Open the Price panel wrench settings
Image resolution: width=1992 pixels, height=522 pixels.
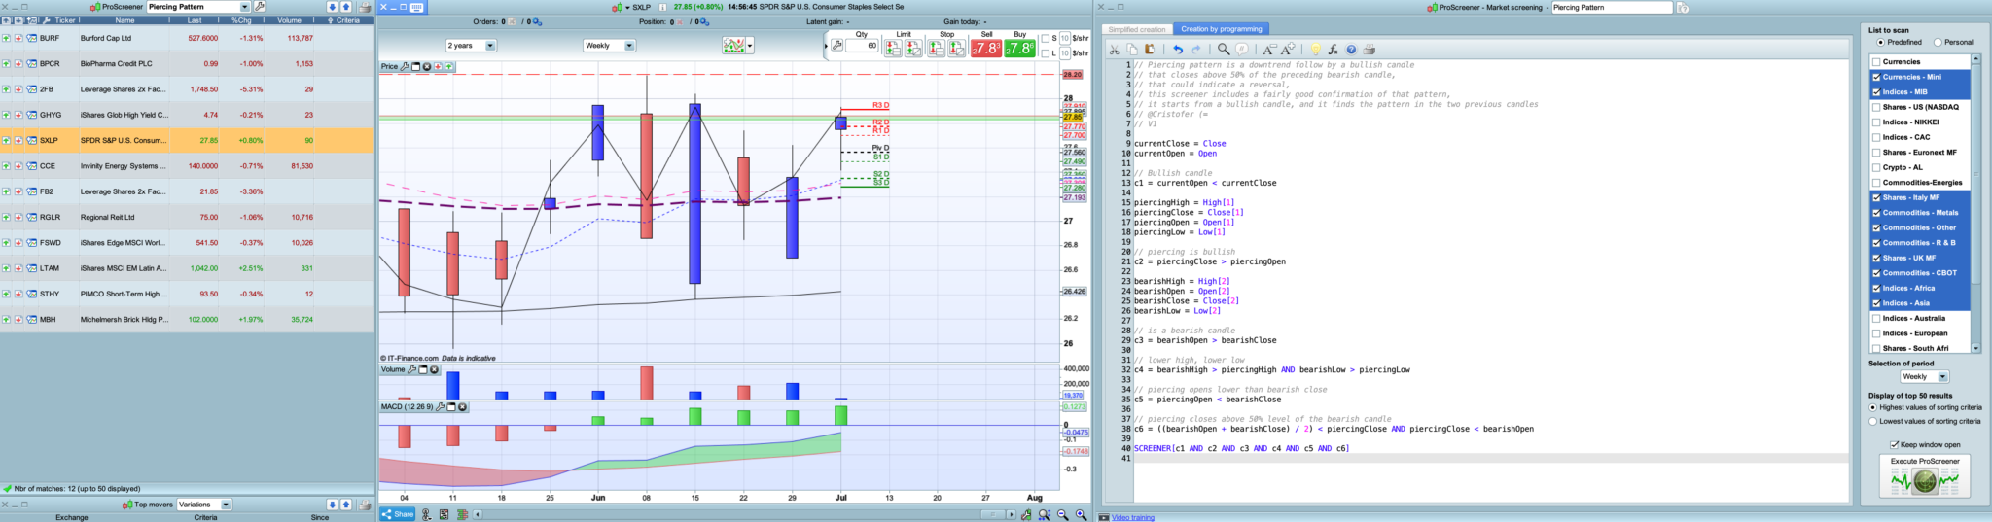point(405,67)
